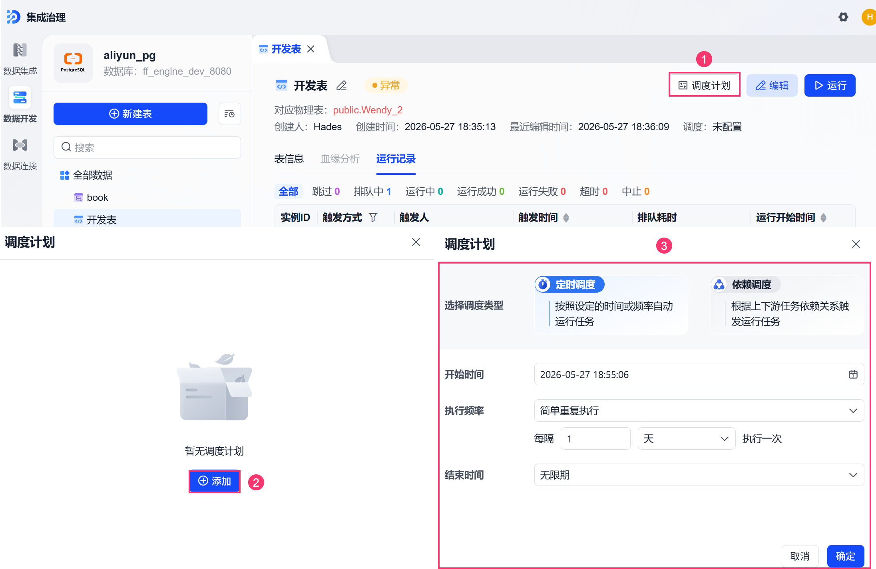Click the PostgreSQL data source icon
The image size is (876, 569).
(x=73, y=63)
